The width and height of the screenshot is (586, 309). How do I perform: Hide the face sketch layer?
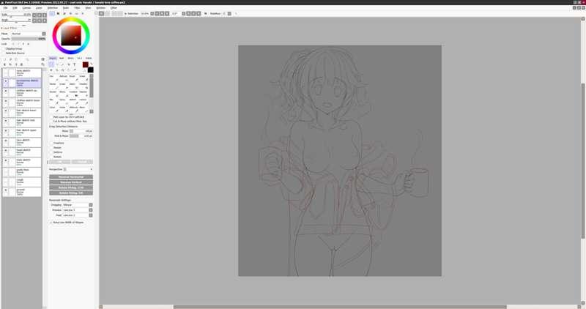pos(6,141)
